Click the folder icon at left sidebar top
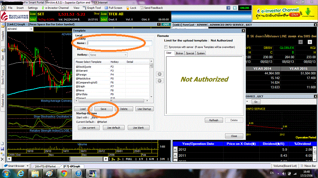The image size is (318, 178). point(3,25)
